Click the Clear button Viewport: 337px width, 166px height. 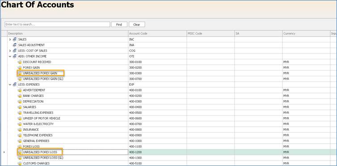pyautogui.click(x=137, y=25)
